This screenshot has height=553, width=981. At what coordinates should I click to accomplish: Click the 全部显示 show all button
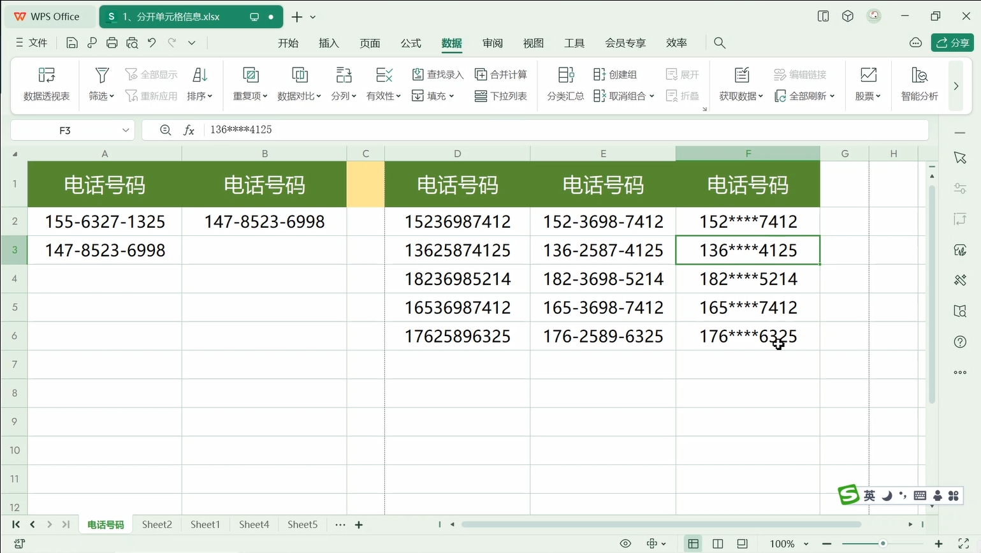[152, 75]
